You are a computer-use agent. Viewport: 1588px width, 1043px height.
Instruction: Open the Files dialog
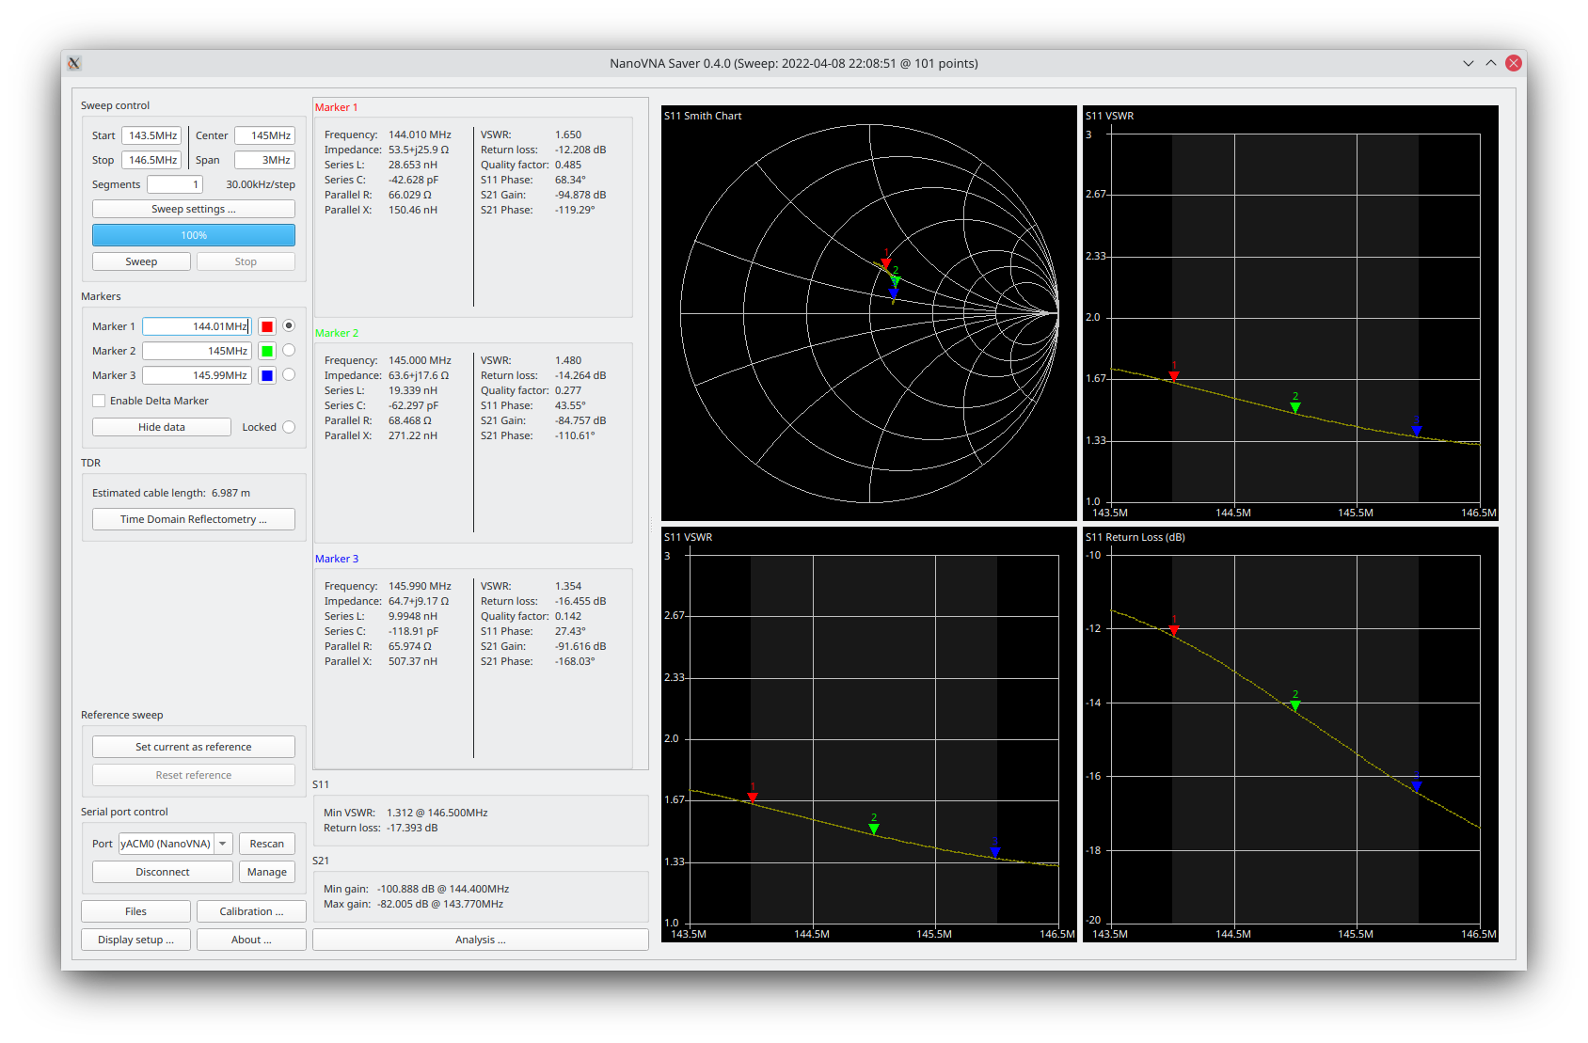pos(135,911)
